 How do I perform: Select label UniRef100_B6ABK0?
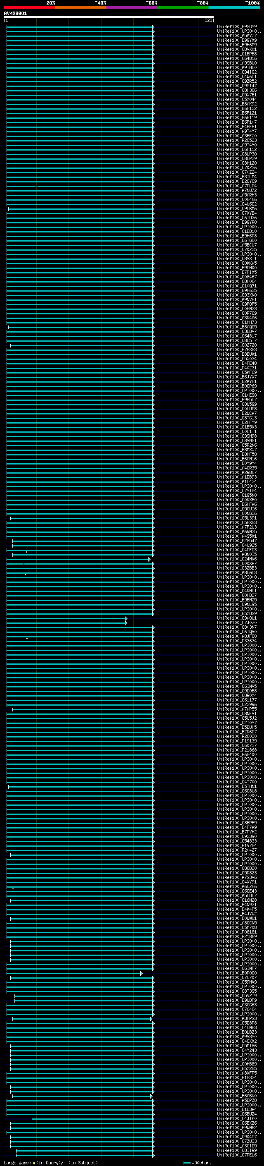[237, 1096]
